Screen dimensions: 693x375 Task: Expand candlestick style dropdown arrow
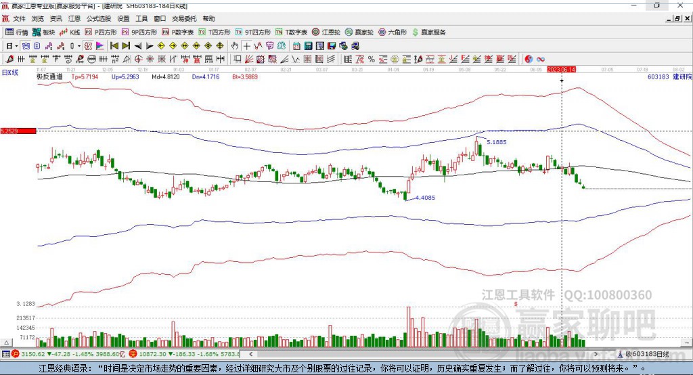click(x=79, y=46)
